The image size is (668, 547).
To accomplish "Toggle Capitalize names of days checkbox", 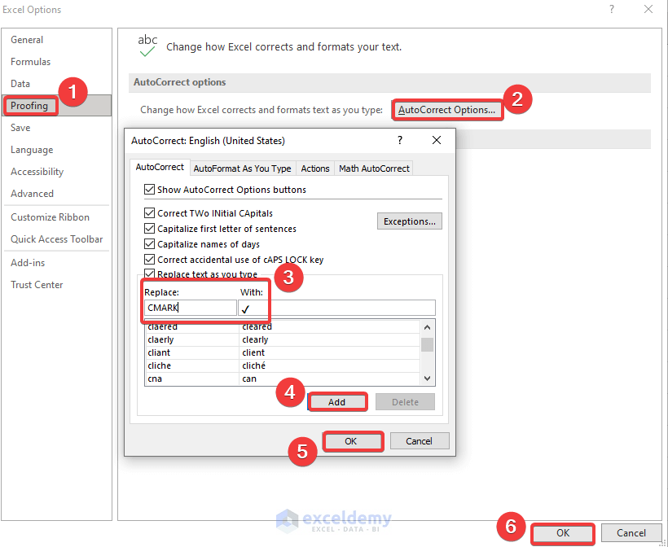I will (x=149, y=244).
